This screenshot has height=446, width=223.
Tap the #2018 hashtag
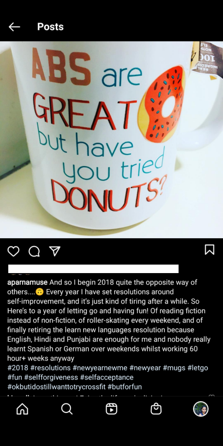[17, 368]
